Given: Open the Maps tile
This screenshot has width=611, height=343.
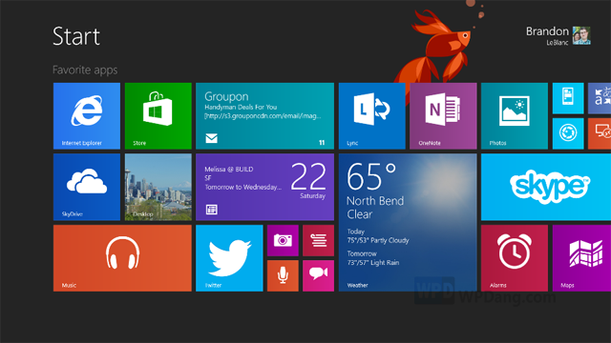Looking at the screenshot, I should pos(581,258).
